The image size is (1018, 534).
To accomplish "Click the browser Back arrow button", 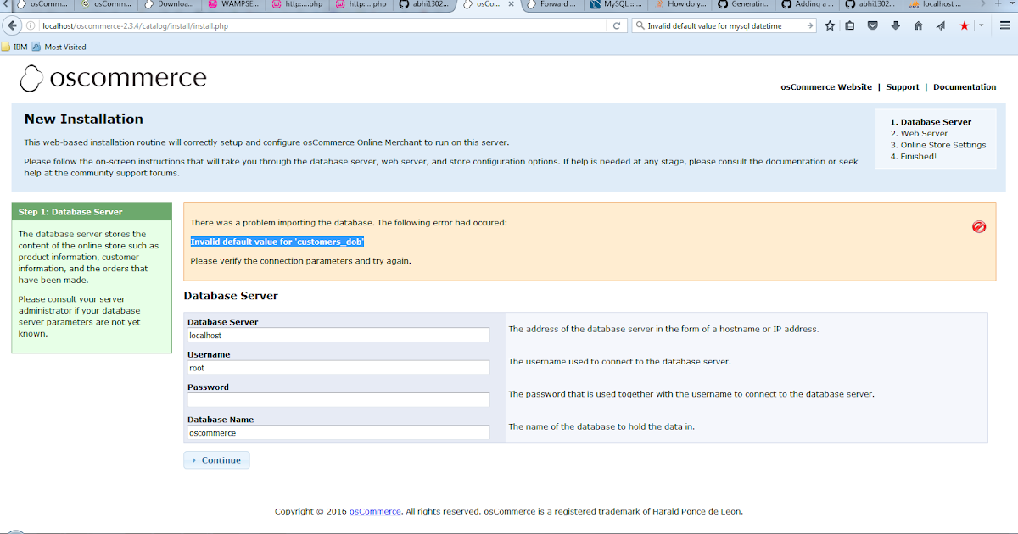I will pyautogui.click(x=12, y=25).
